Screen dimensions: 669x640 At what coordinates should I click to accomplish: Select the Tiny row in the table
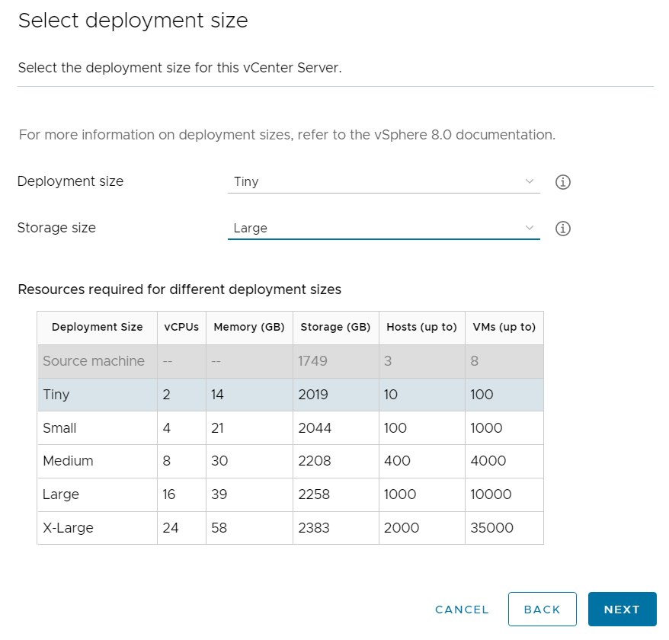click(290, 395)
